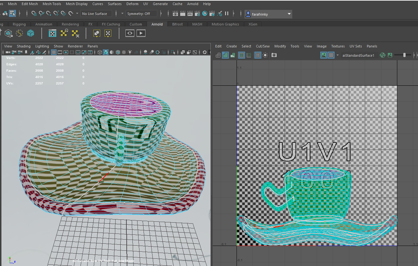Select the snap to grid magnet icon

tap(34, 14)
